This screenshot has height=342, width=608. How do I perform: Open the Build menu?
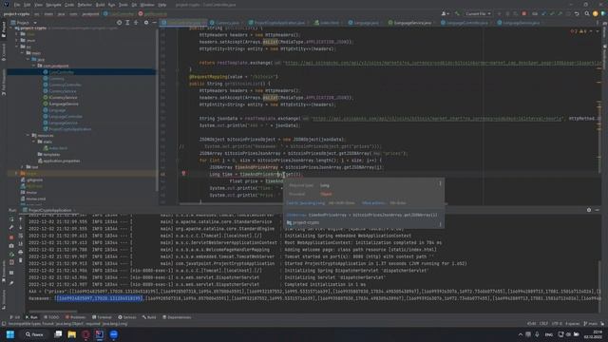(100, 5)
